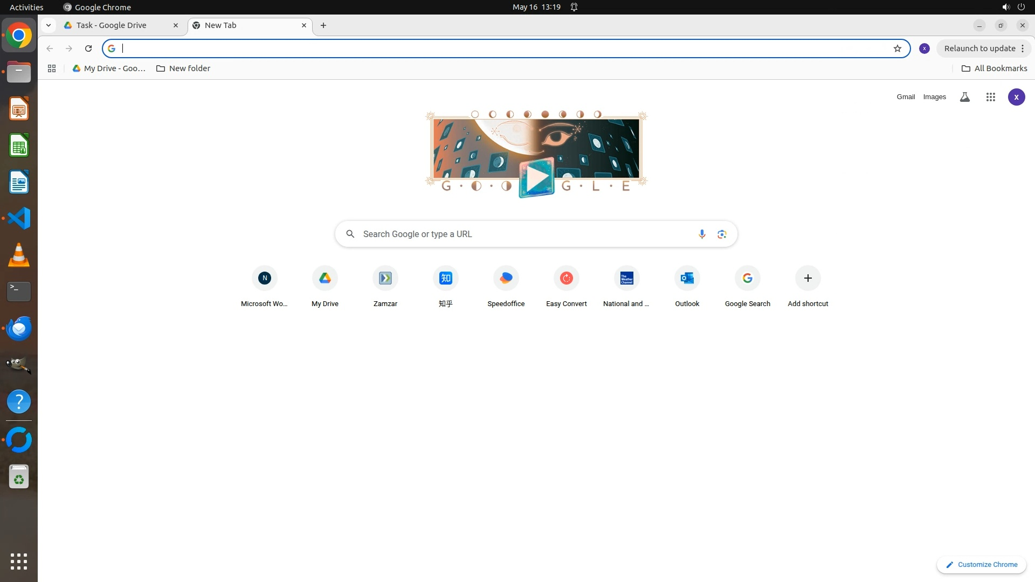Image resolution: width=1035 pixels, height=582 pixels.
Task: Add shortcut to the new tab page
Action: coord(808,279)
